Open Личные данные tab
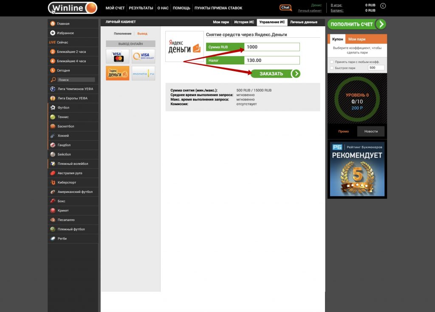The height and width of the screenshot is (312, 435). click(303, 22)
